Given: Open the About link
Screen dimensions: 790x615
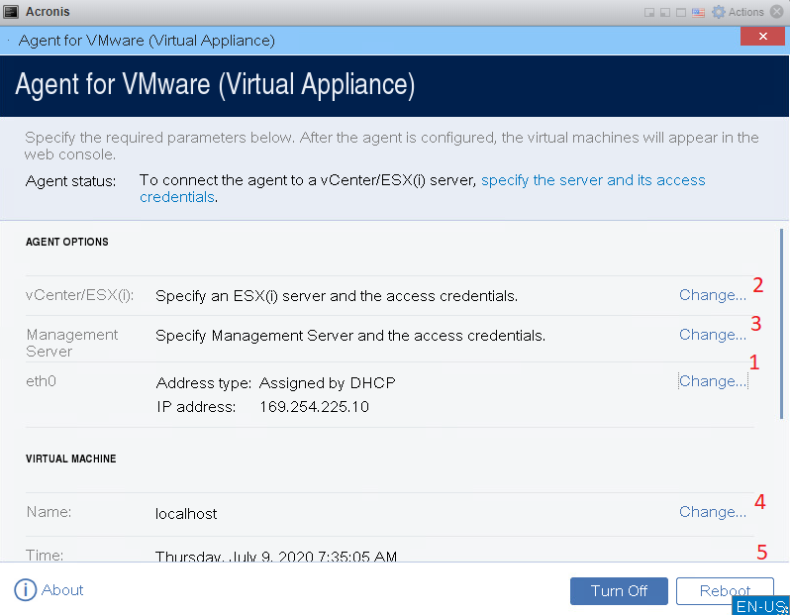Looking at the screenshot, I should tap(62, 590).
